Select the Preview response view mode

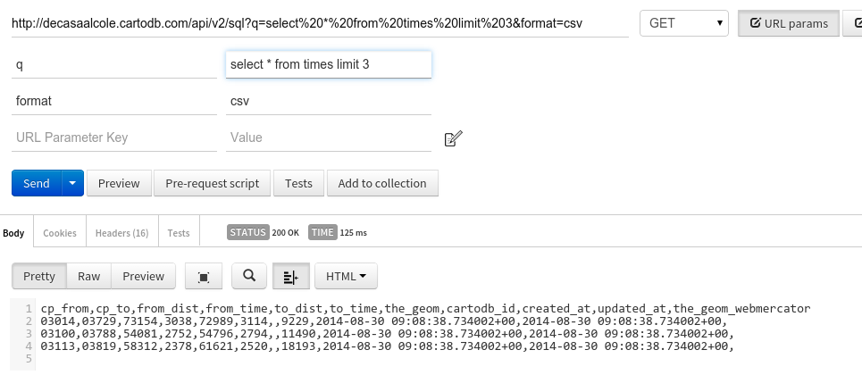click(144, 276)
